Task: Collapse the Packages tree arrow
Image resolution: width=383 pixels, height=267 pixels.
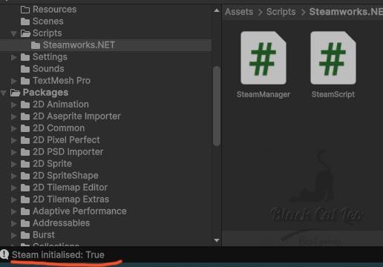Action: pos(4,93)
